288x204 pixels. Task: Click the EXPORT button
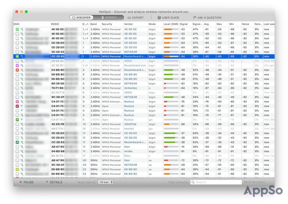[136, 18]
